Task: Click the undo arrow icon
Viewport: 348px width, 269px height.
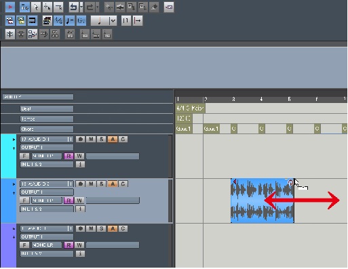Action: (x=73, y=7)
